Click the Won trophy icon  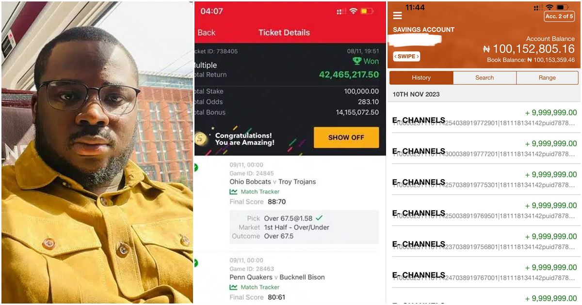tap(357, 61)
